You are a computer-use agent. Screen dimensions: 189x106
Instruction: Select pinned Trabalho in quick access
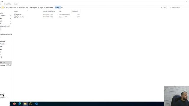(x=3, y=16)
